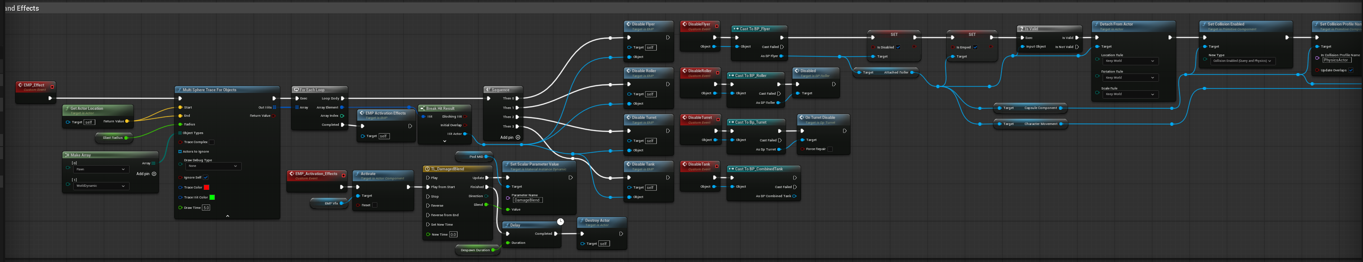Click the Get Actor Location Return Value pin
Image resolution: width=1363 pixels, height=262 pixels.
pos(127,121)
